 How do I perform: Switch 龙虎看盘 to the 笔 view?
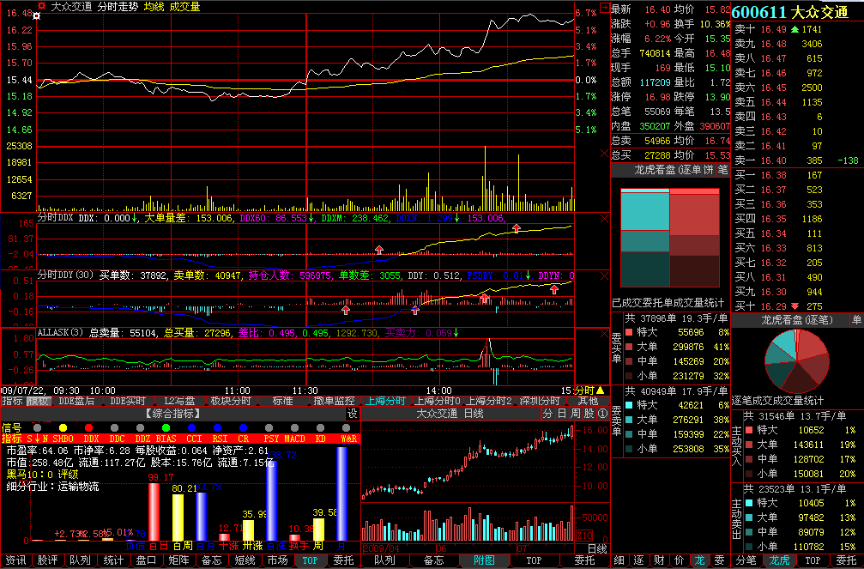point(723,170)
